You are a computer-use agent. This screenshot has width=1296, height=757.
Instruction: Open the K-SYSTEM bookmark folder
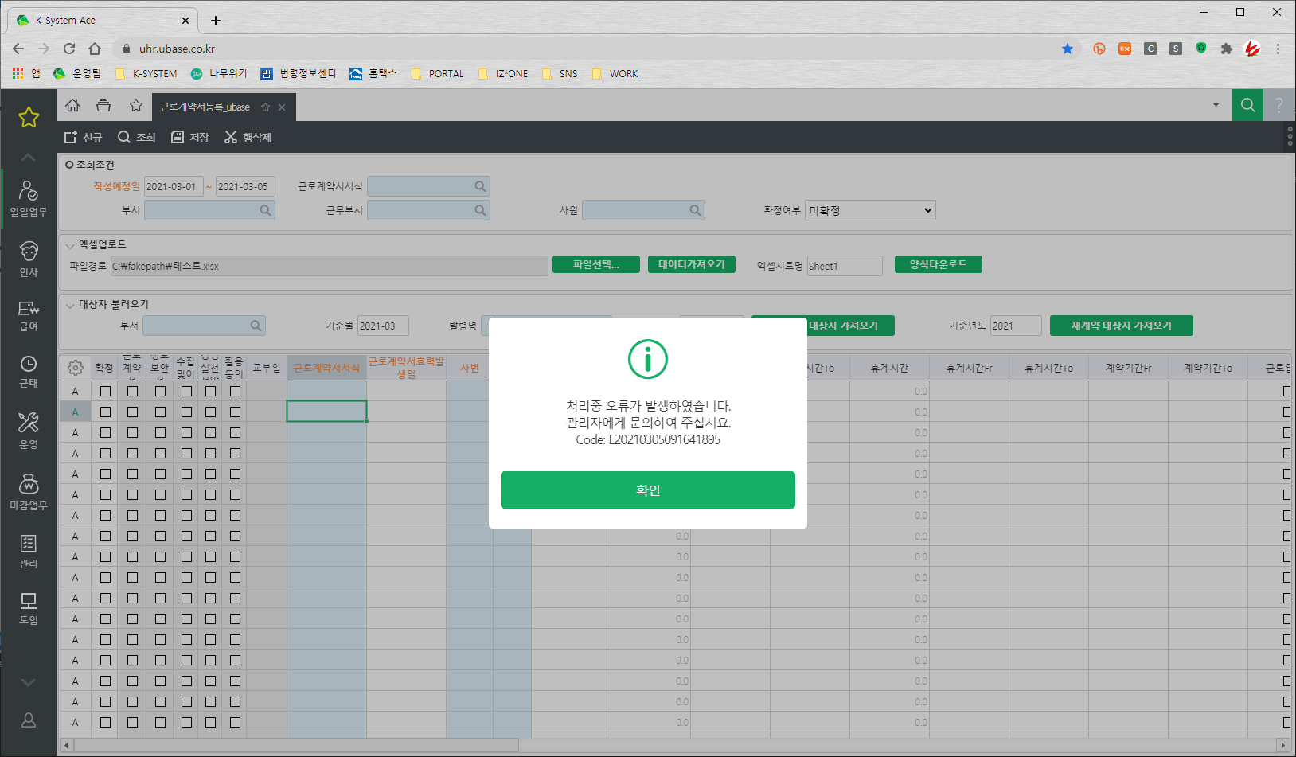(146, 73)
